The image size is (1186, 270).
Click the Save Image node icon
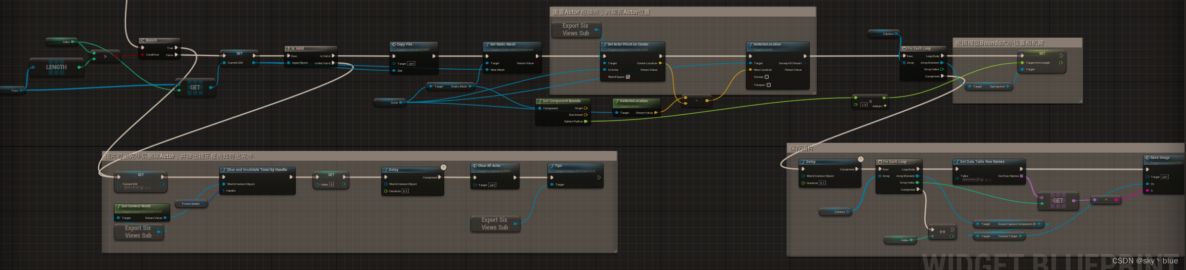[1148, 158]
